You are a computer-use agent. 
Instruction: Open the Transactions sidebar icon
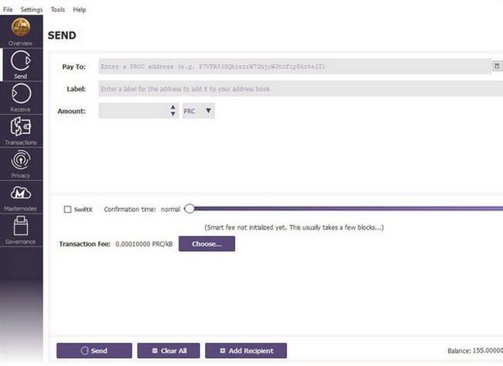click(x=20, y=128)
